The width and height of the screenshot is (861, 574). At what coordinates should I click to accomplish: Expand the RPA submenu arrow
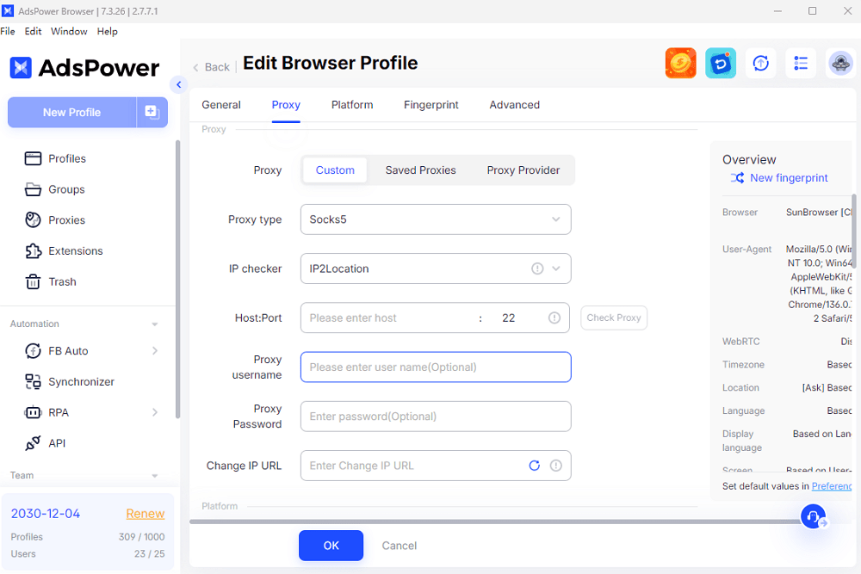155,412
